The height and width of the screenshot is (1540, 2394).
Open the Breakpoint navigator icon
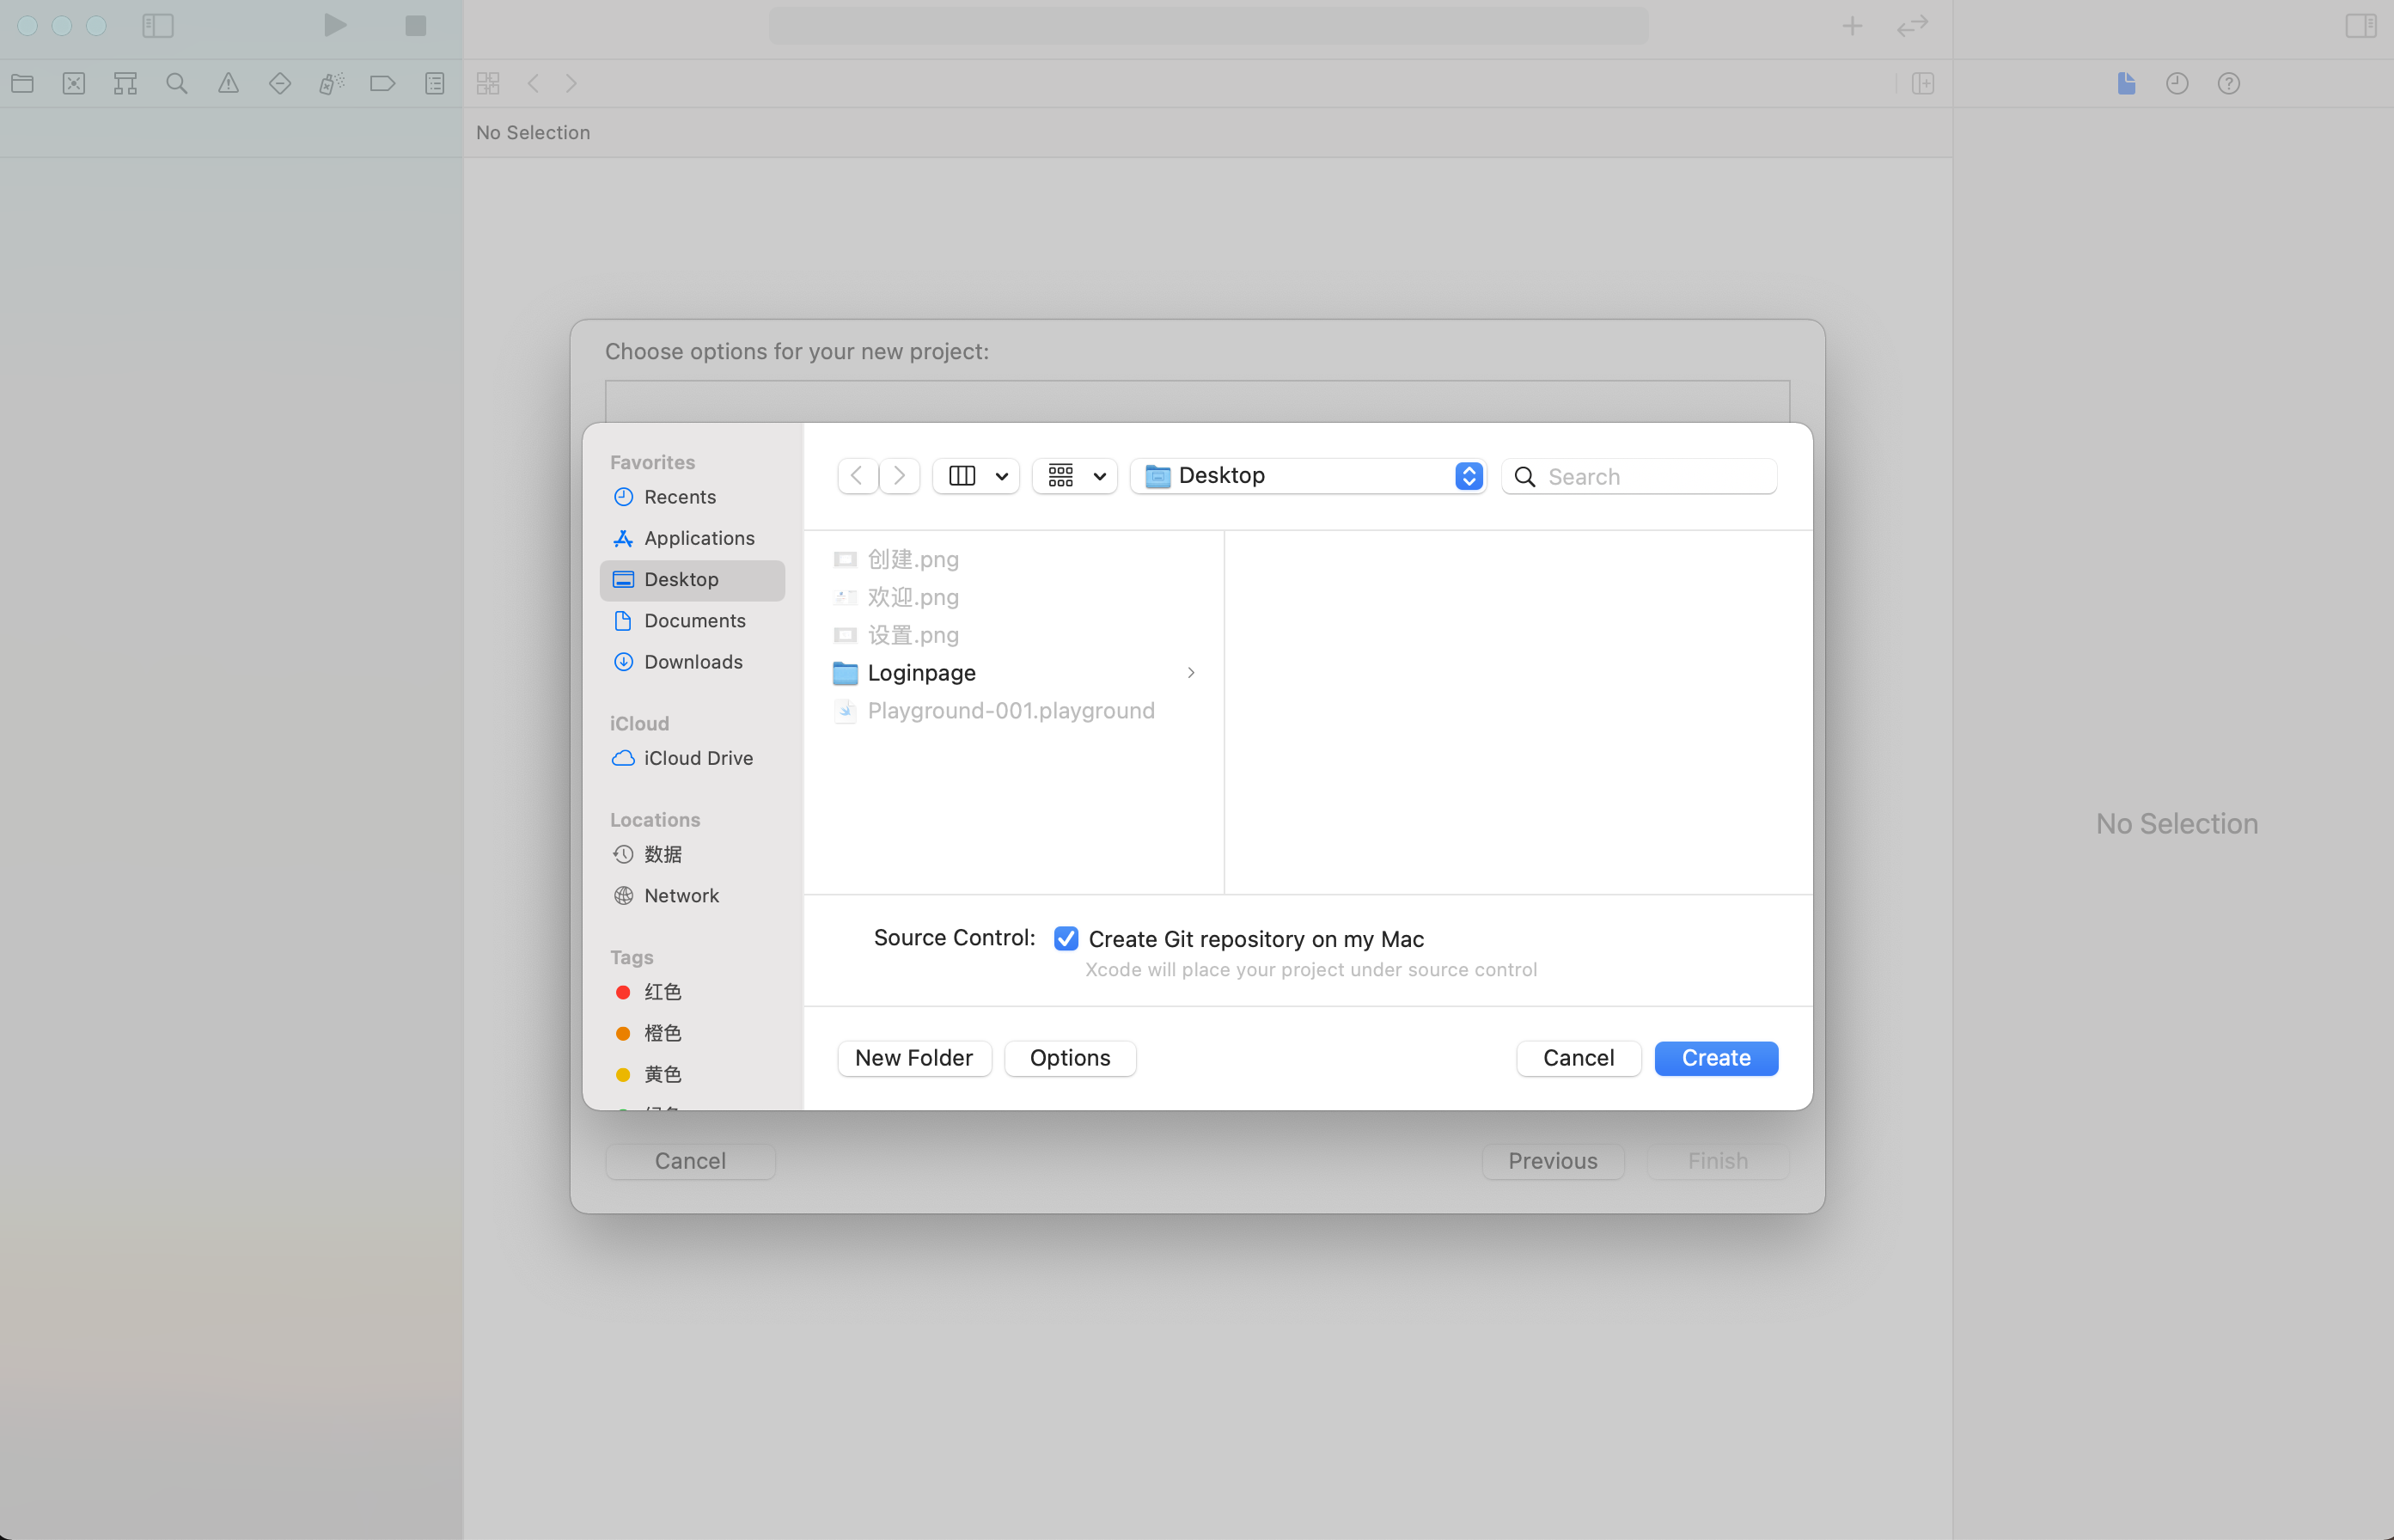[383, 84]
